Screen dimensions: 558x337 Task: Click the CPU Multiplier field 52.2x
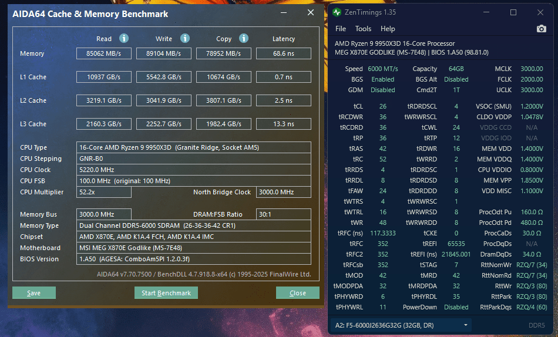[x=103, y=192]
